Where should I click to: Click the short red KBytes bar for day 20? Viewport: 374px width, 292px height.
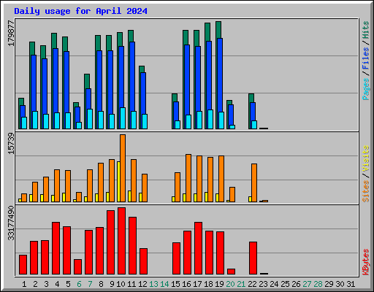[x=231, y=272]
